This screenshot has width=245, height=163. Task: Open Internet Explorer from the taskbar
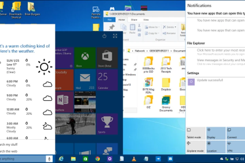click(61, 159)
